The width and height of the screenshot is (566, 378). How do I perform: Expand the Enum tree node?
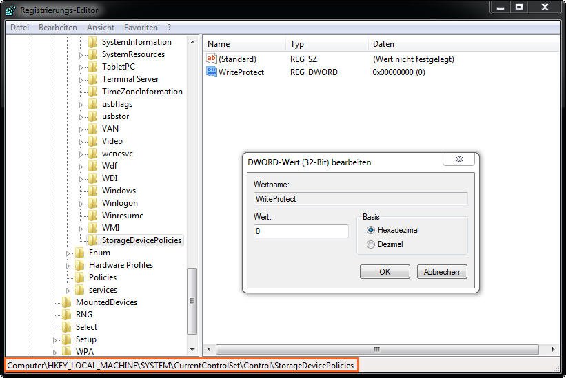pyautogui.click(x=68, y=253)
